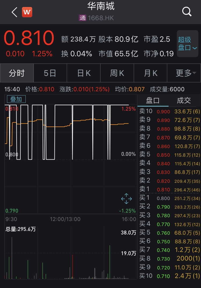Open the red W app icon
The image size is (201, 288).
27,12
